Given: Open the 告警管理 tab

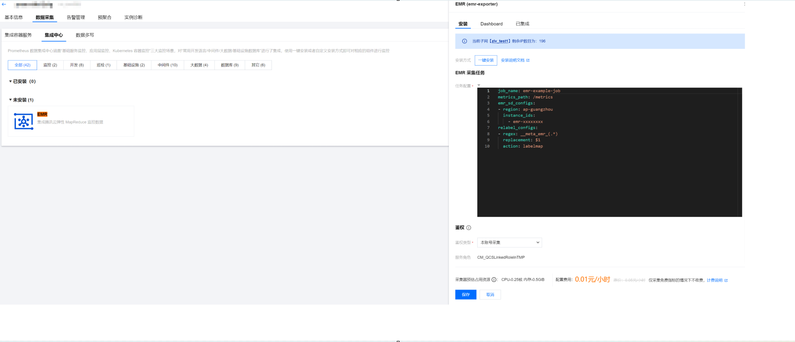Looking at the screenshot, I should [76, 17].
